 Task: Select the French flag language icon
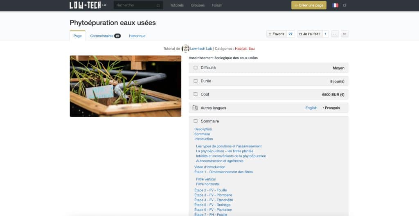[x=335, y=5]
